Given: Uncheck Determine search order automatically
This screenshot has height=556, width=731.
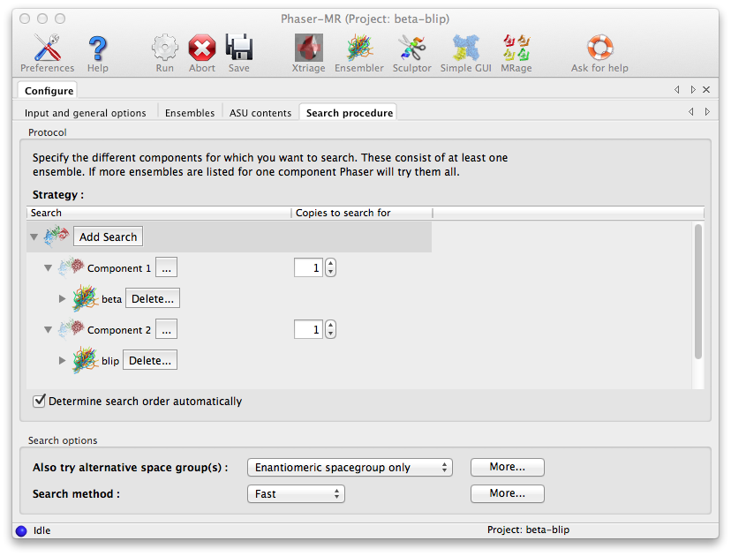Looking at the screenshot, I should pyautogui.click(x=40, y=401).
